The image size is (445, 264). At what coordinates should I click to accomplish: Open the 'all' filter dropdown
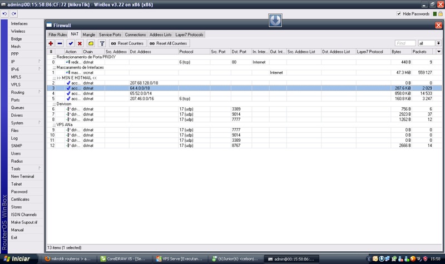(x=438, y=43)
